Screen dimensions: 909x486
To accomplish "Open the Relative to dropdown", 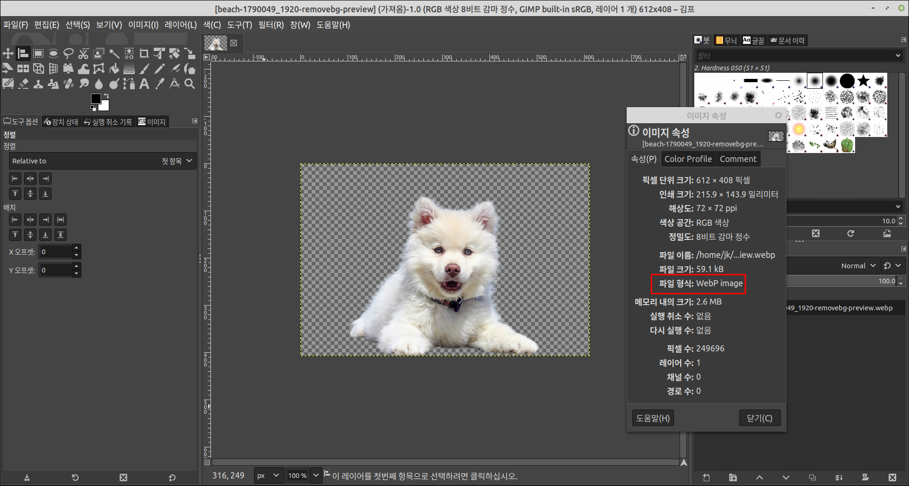I will point(103,161).
